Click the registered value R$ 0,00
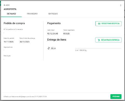 pyautogui.click(x=66, y=33)
